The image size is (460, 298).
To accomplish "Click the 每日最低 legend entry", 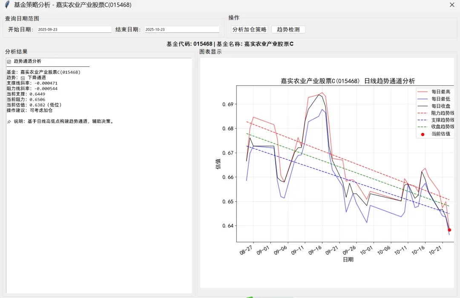I will click(x=434, y=99).
